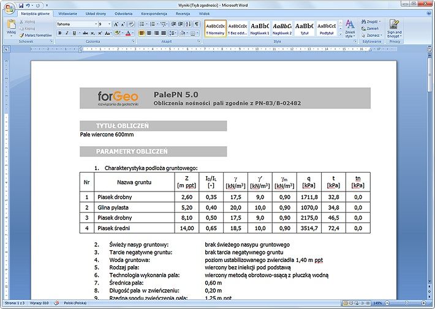Open the Word Help icon
This screenshot has width=435, height=309.
tap(429, 13)
